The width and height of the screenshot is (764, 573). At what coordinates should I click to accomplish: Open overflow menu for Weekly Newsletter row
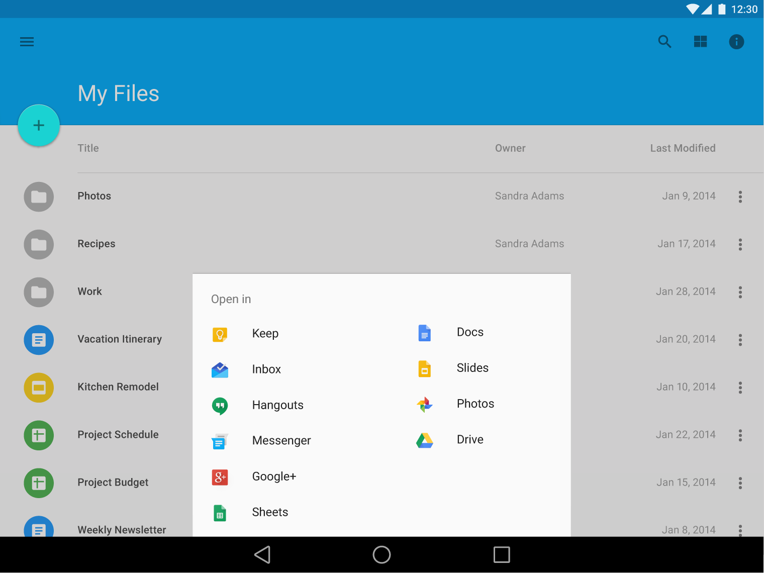tap(740, 530)
